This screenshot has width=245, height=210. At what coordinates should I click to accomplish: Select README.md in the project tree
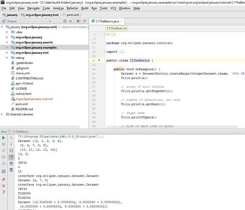click(24, 109)
